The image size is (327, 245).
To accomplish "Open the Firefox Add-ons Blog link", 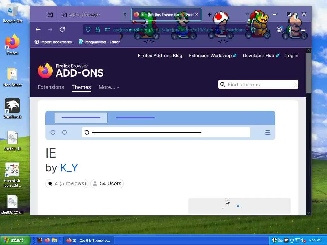I will pos(160,56).
